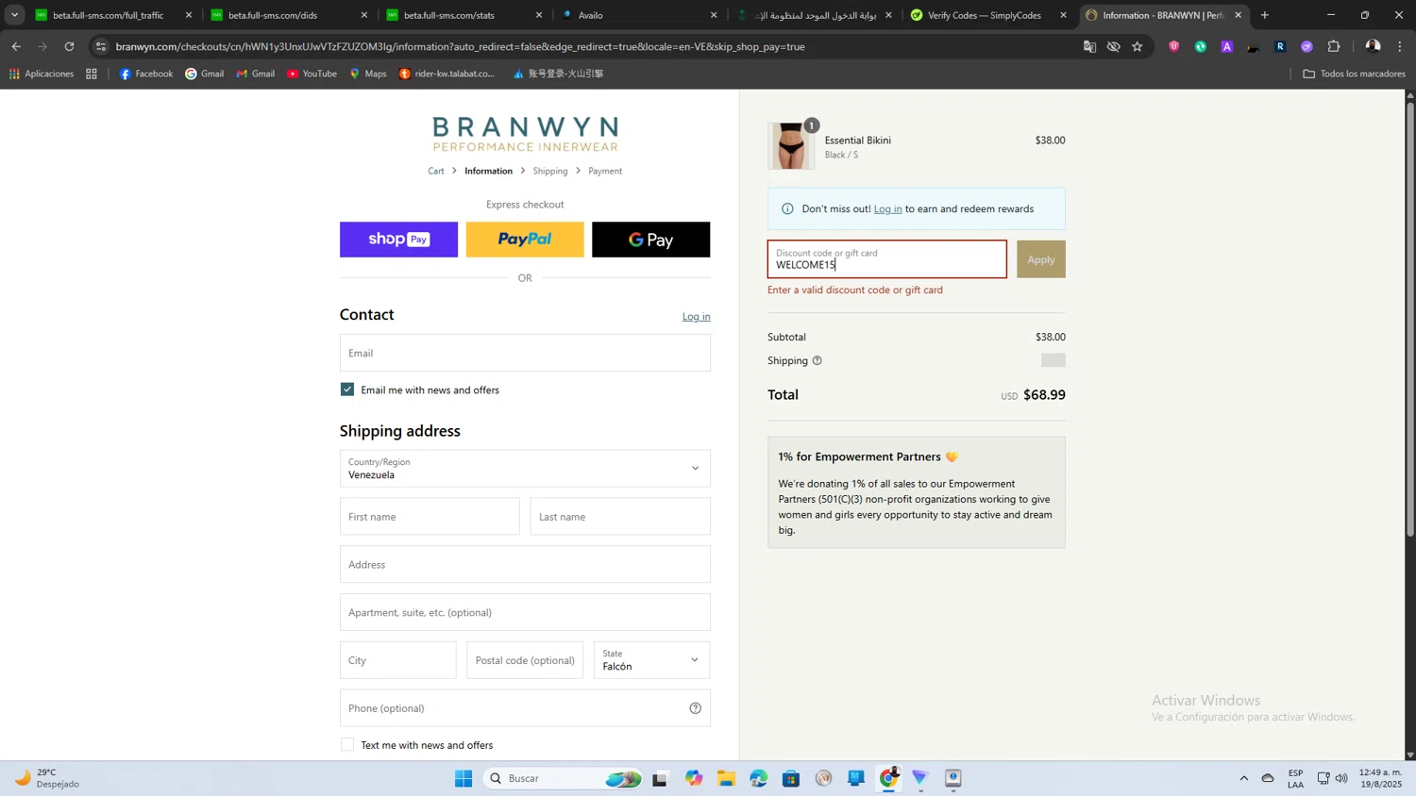The width and height of the screenshot is (1416, 796).
Task: Open Copilot from the taskbar
Action: tap(694, 778)
